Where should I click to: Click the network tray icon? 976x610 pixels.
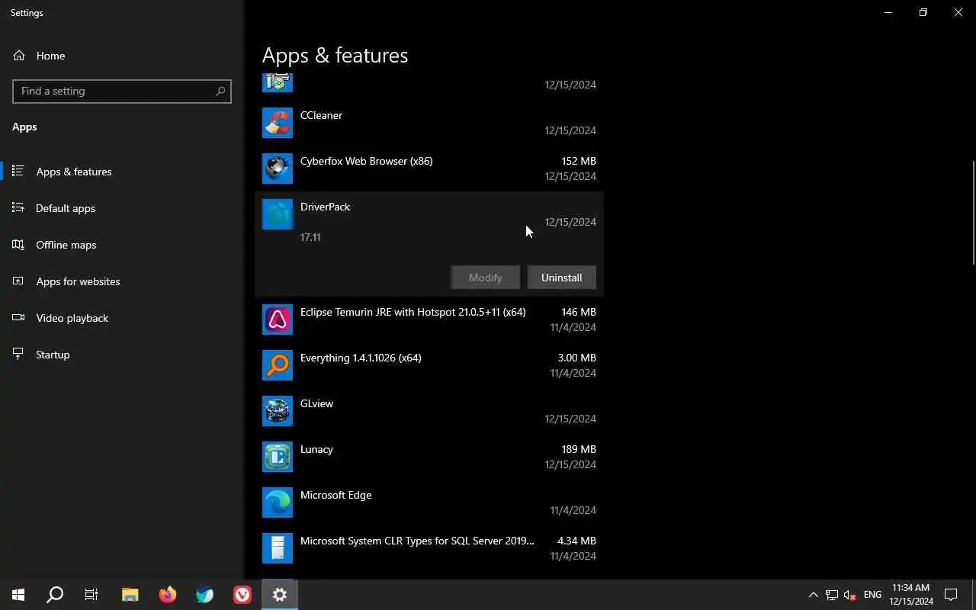coord(832,595)
